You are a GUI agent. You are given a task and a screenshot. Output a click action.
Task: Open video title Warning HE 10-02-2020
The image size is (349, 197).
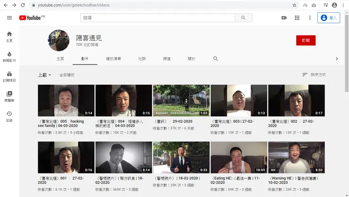click(293, 180)
